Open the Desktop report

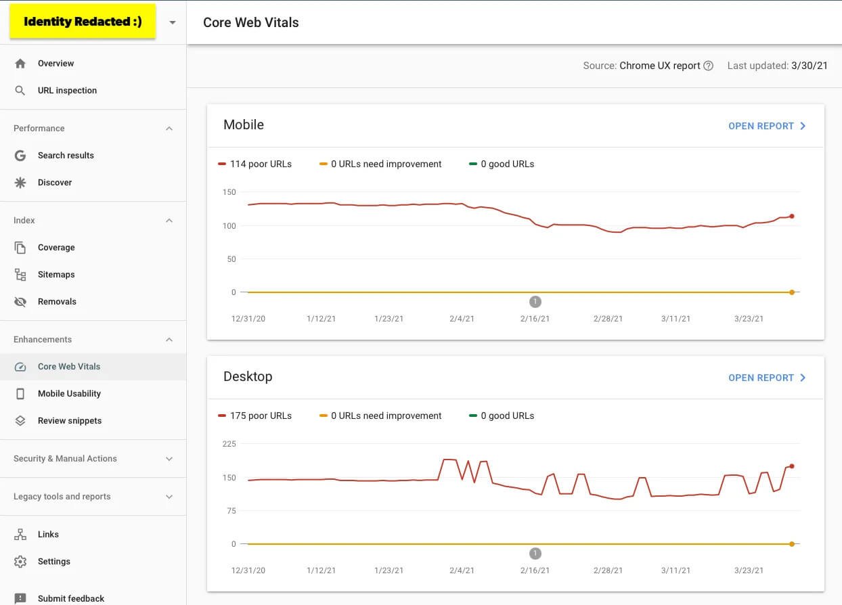point(767,378)
